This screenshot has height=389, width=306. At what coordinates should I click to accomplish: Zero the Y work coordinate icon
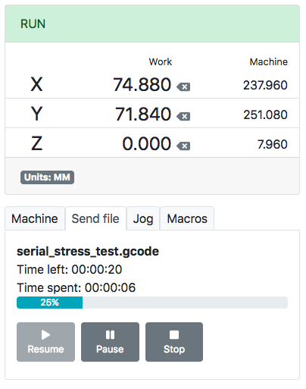[183, 117]
